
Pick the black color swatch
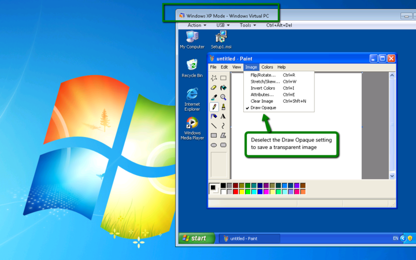(224, 185)
